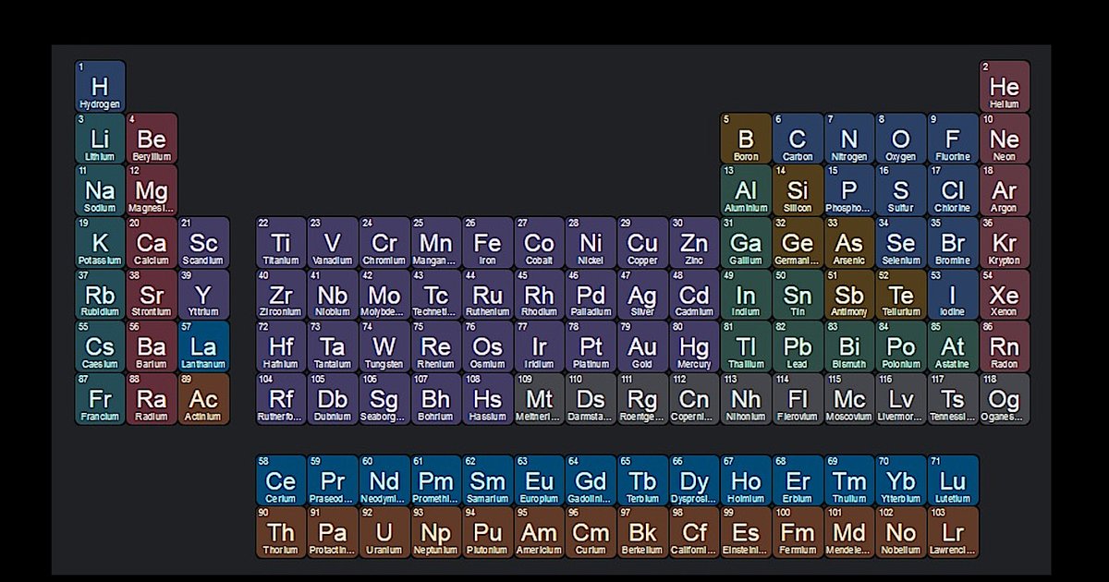
Task: Select the Mercury (Hg) element
Action: pos(694,347)
